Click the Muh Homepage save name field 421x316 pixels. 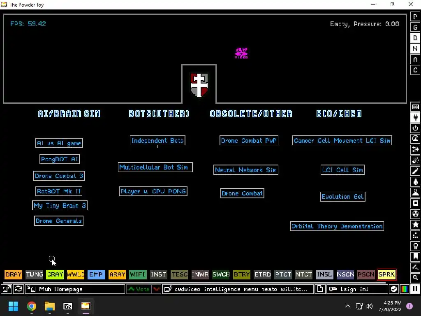(75, 289)
